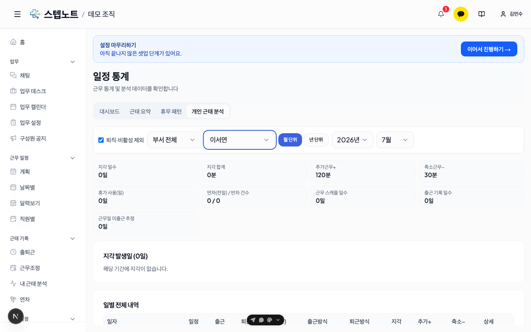Click the paper plane icon in floating toolbar
The width and height of the screenshot is (531, 332).
[253, 320]
